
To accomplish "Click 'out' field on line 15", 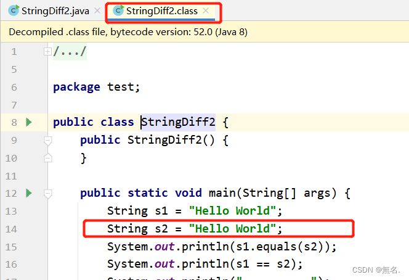I will point(164,247).
